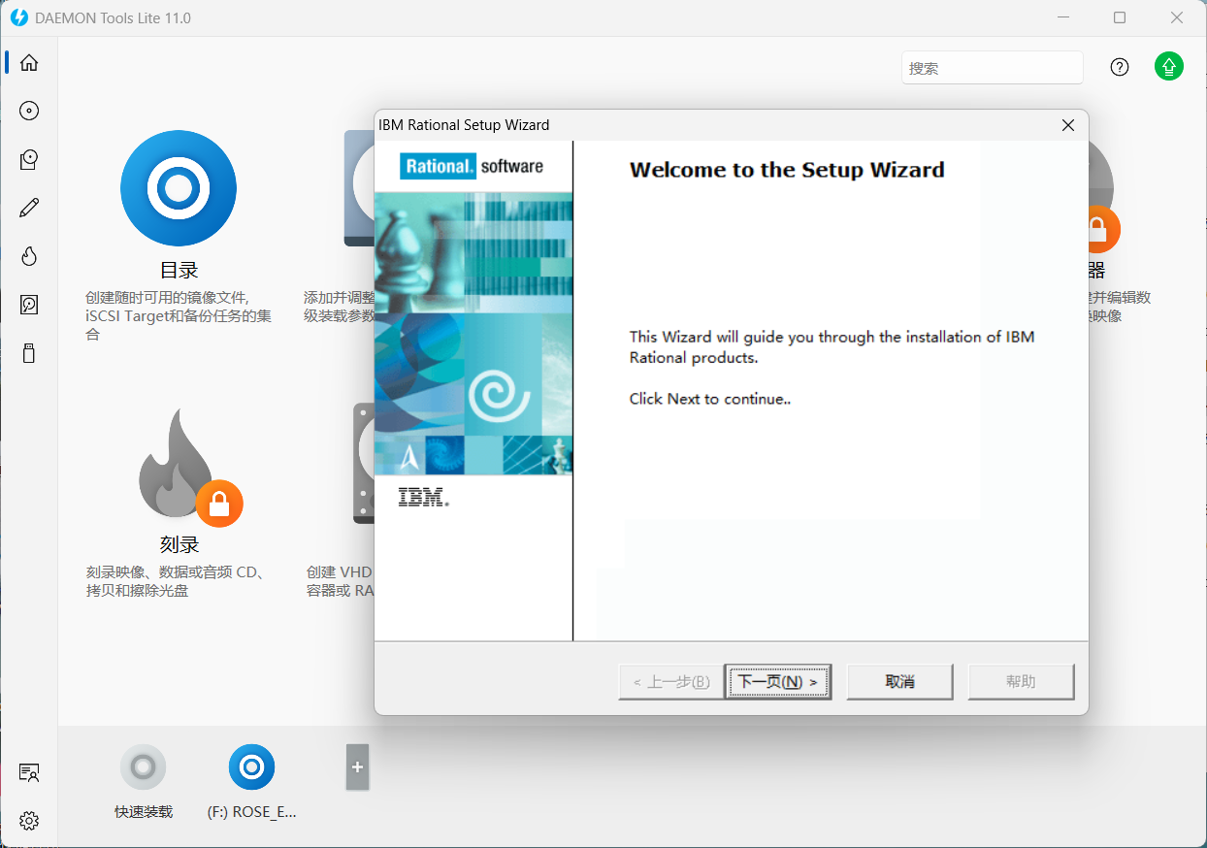Select the pencil edit tool in sidebar
1207x848 pixels.
pos(29,208)
